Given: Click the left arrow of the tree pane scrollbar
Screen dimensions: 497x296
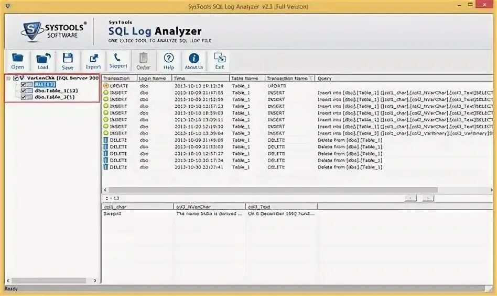Looking at the screenshot, I should [8, 280].
